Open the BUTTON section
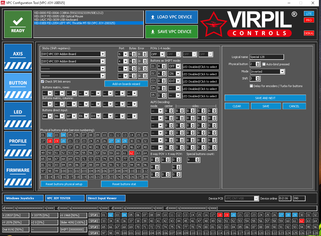 pyautogui.click(x=18, y=87)
